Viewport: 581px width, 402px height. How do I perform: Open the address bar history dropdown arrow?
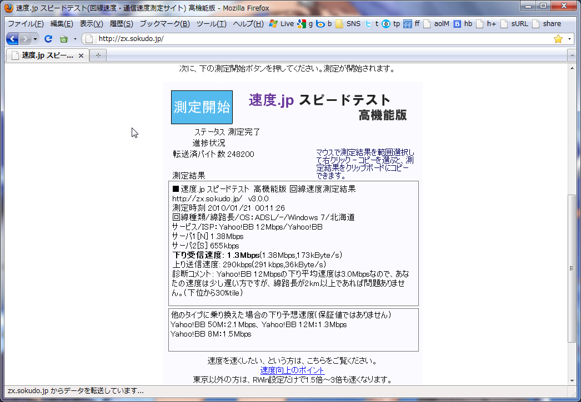coord(569,39)
